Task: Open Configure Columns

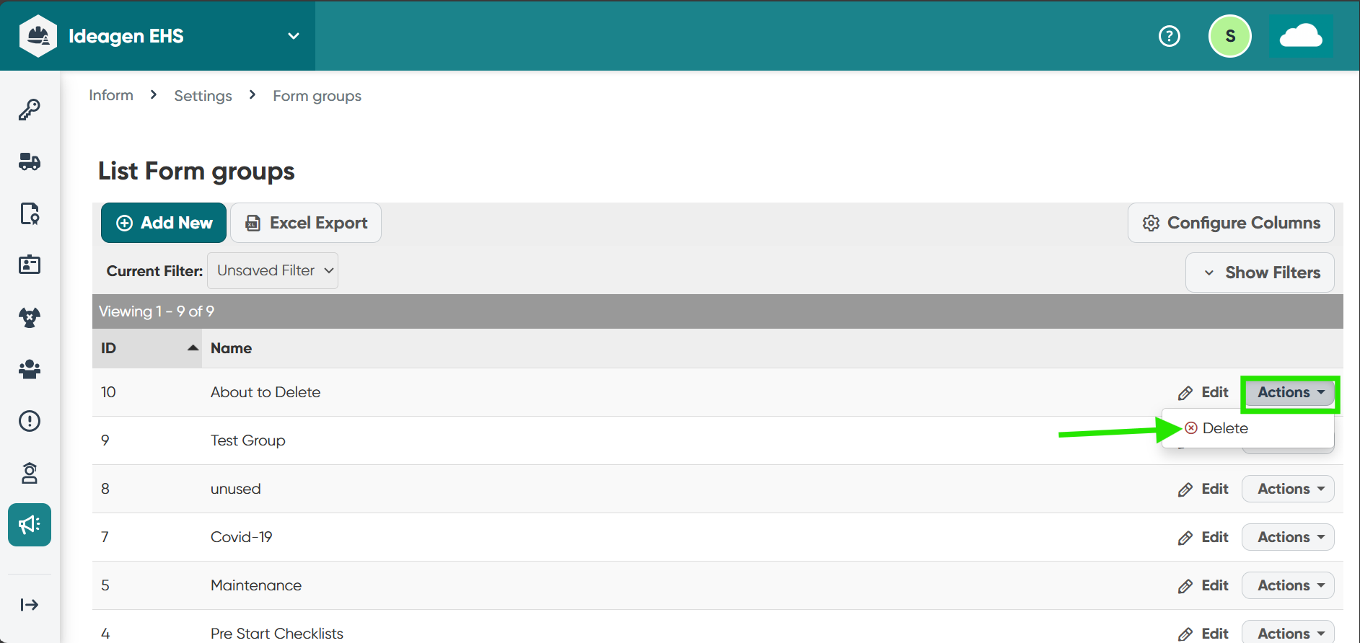Action: [1231, 223]
